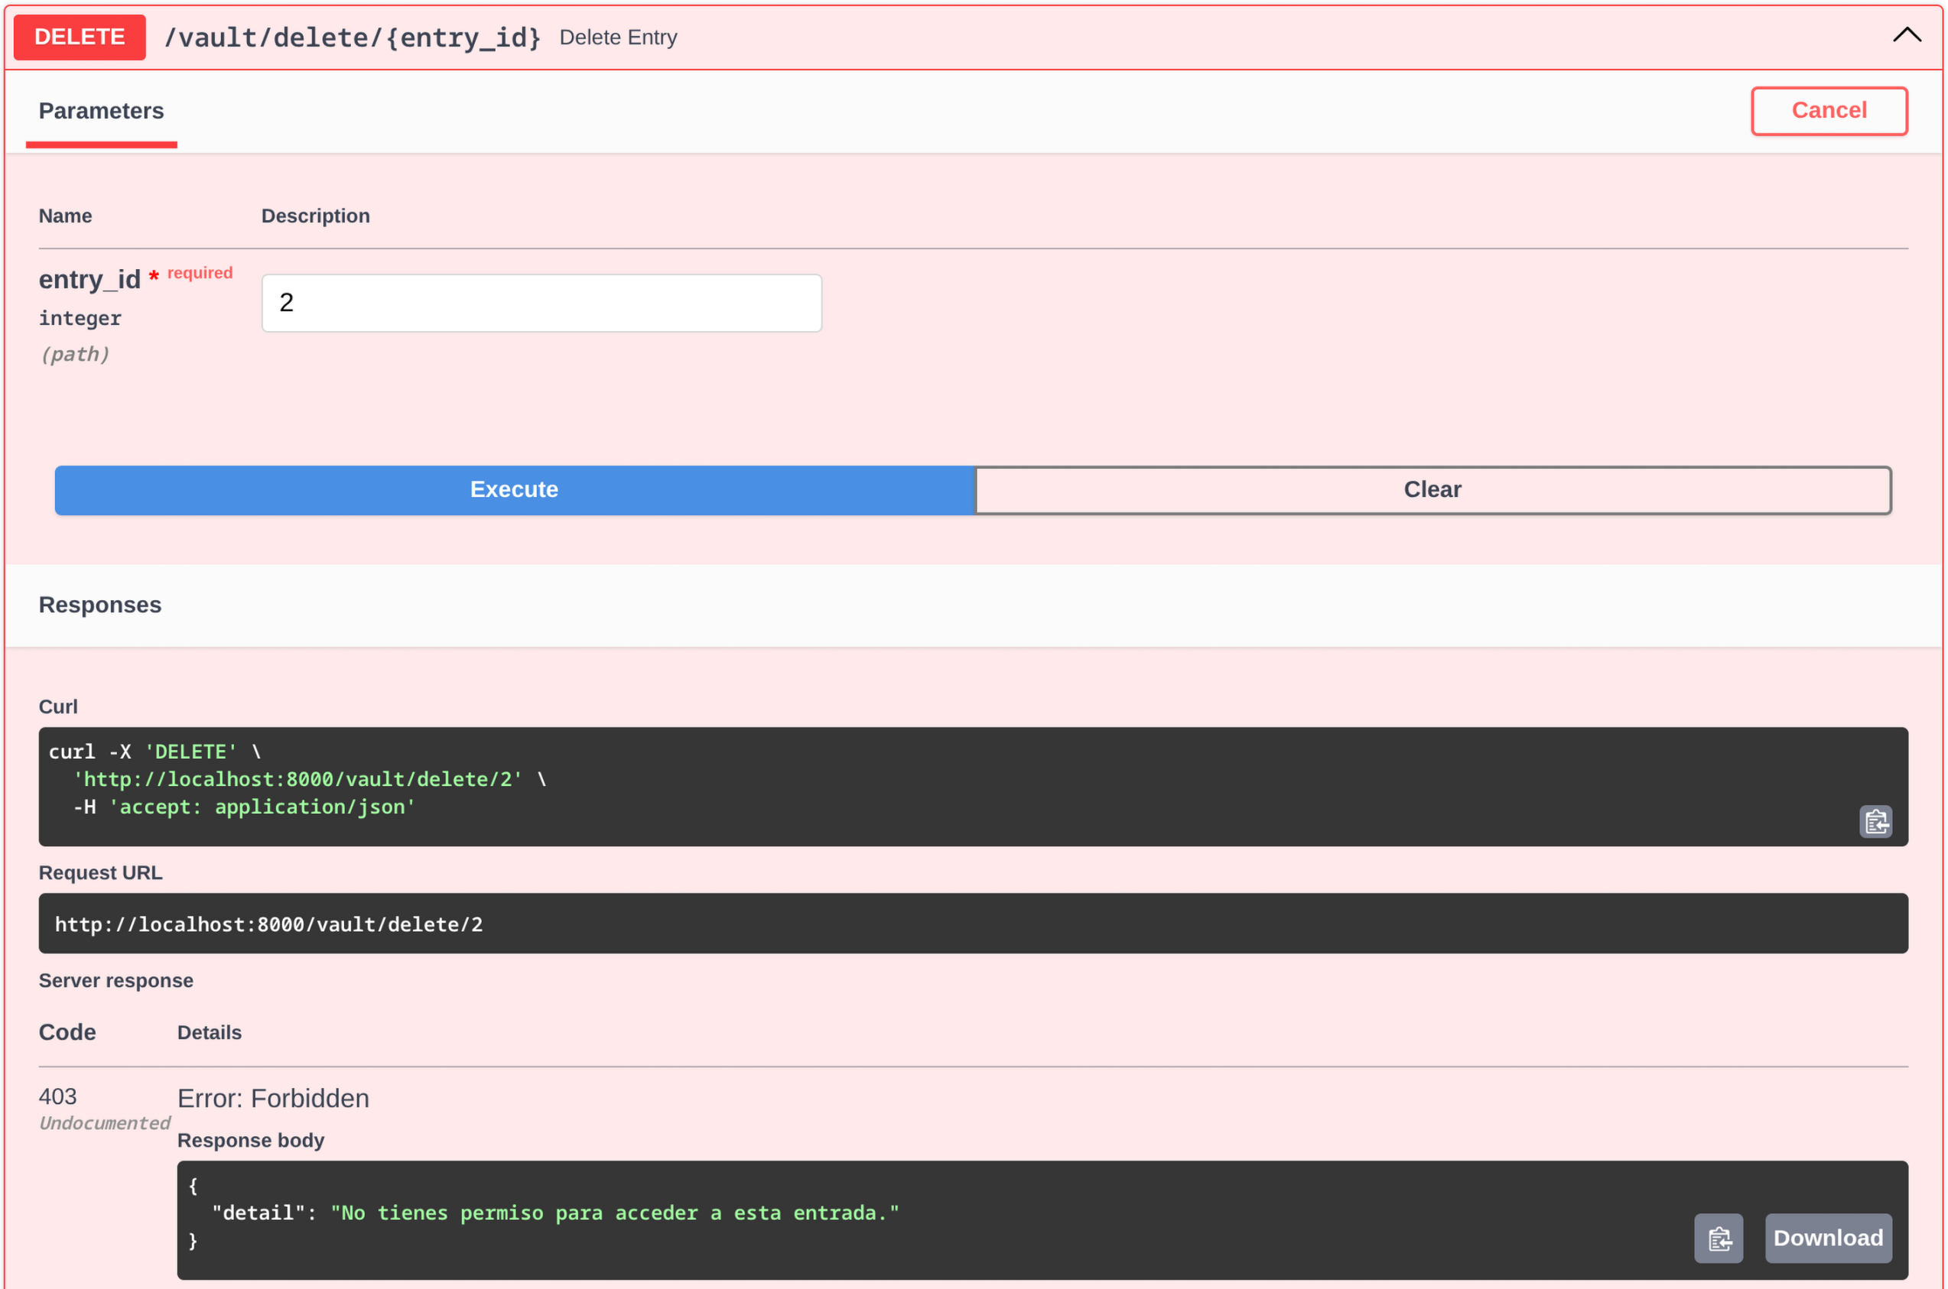Viewport: 1948px width, 1289px height.
Task: Click the Description column header
Action: 316,216
